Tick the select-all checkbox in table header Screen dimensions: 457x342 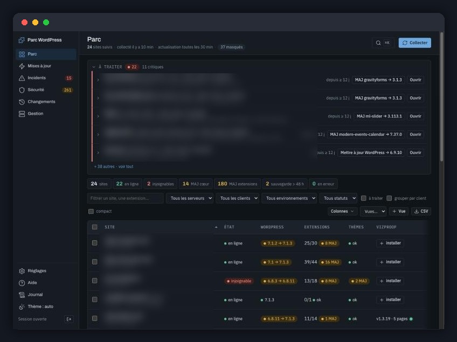94,227
